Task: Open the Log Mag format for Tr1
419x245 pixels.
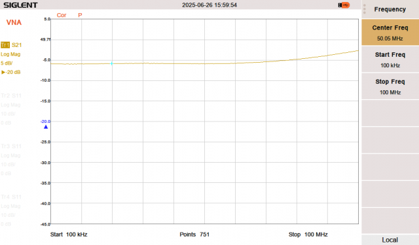Action: 10,54
